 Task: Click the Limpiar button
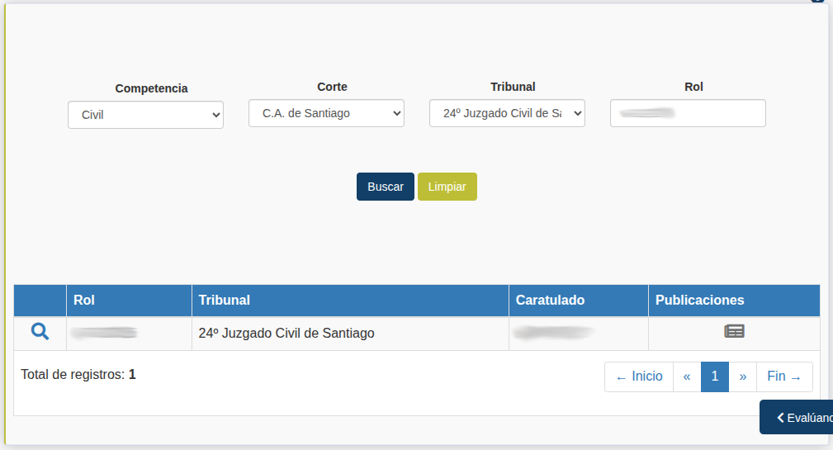click(x=447, y=187)
